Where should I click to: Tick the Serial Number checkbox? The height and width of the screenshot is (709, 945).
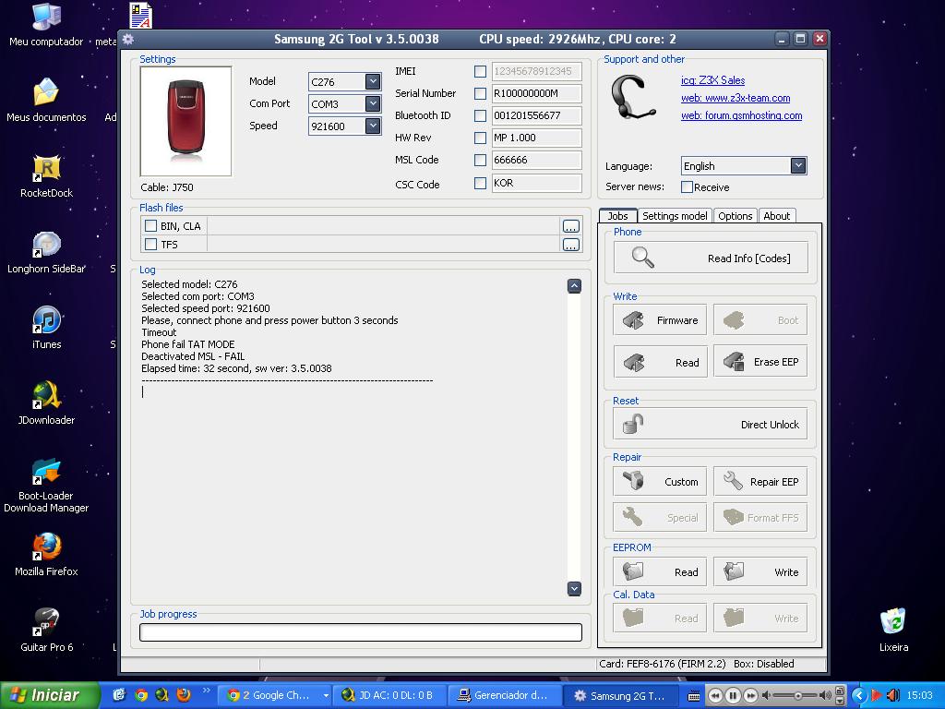pos(480,93)
